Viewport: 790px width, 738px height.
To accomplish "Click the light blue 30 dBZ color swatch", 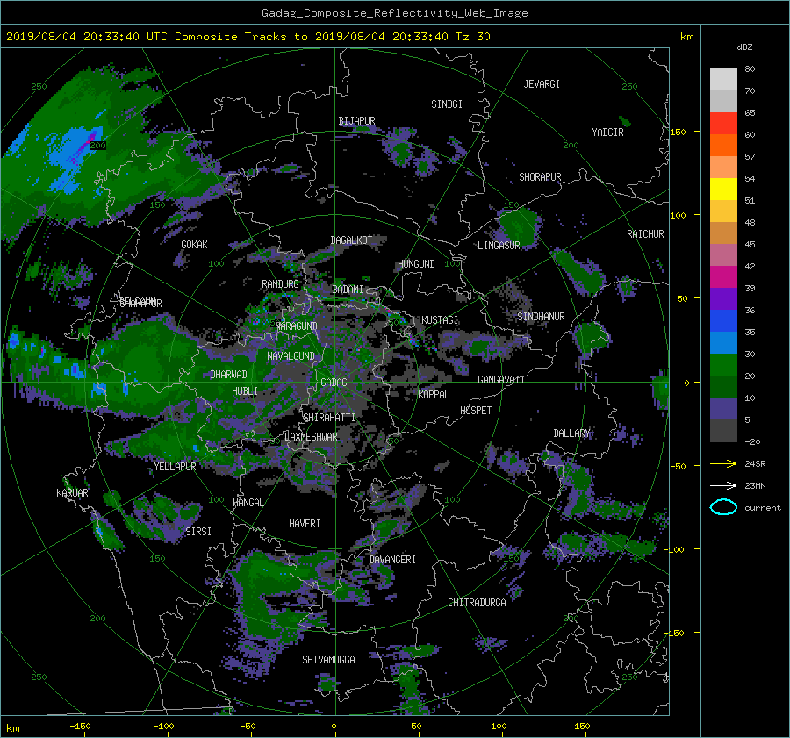I will pyautogui.click(x=723, y=343).
